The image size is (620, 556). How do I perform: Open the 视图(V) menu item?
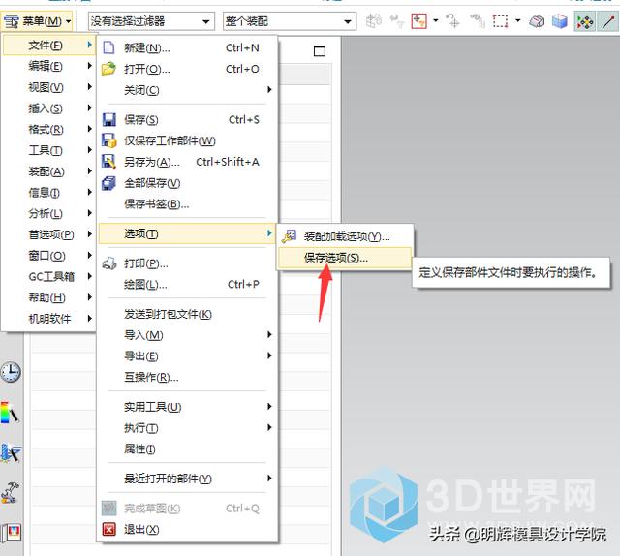pyautogui.click(x=49, y=87)
